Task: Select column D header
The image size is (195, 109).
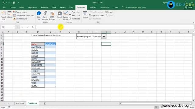Action: point(38,32)
